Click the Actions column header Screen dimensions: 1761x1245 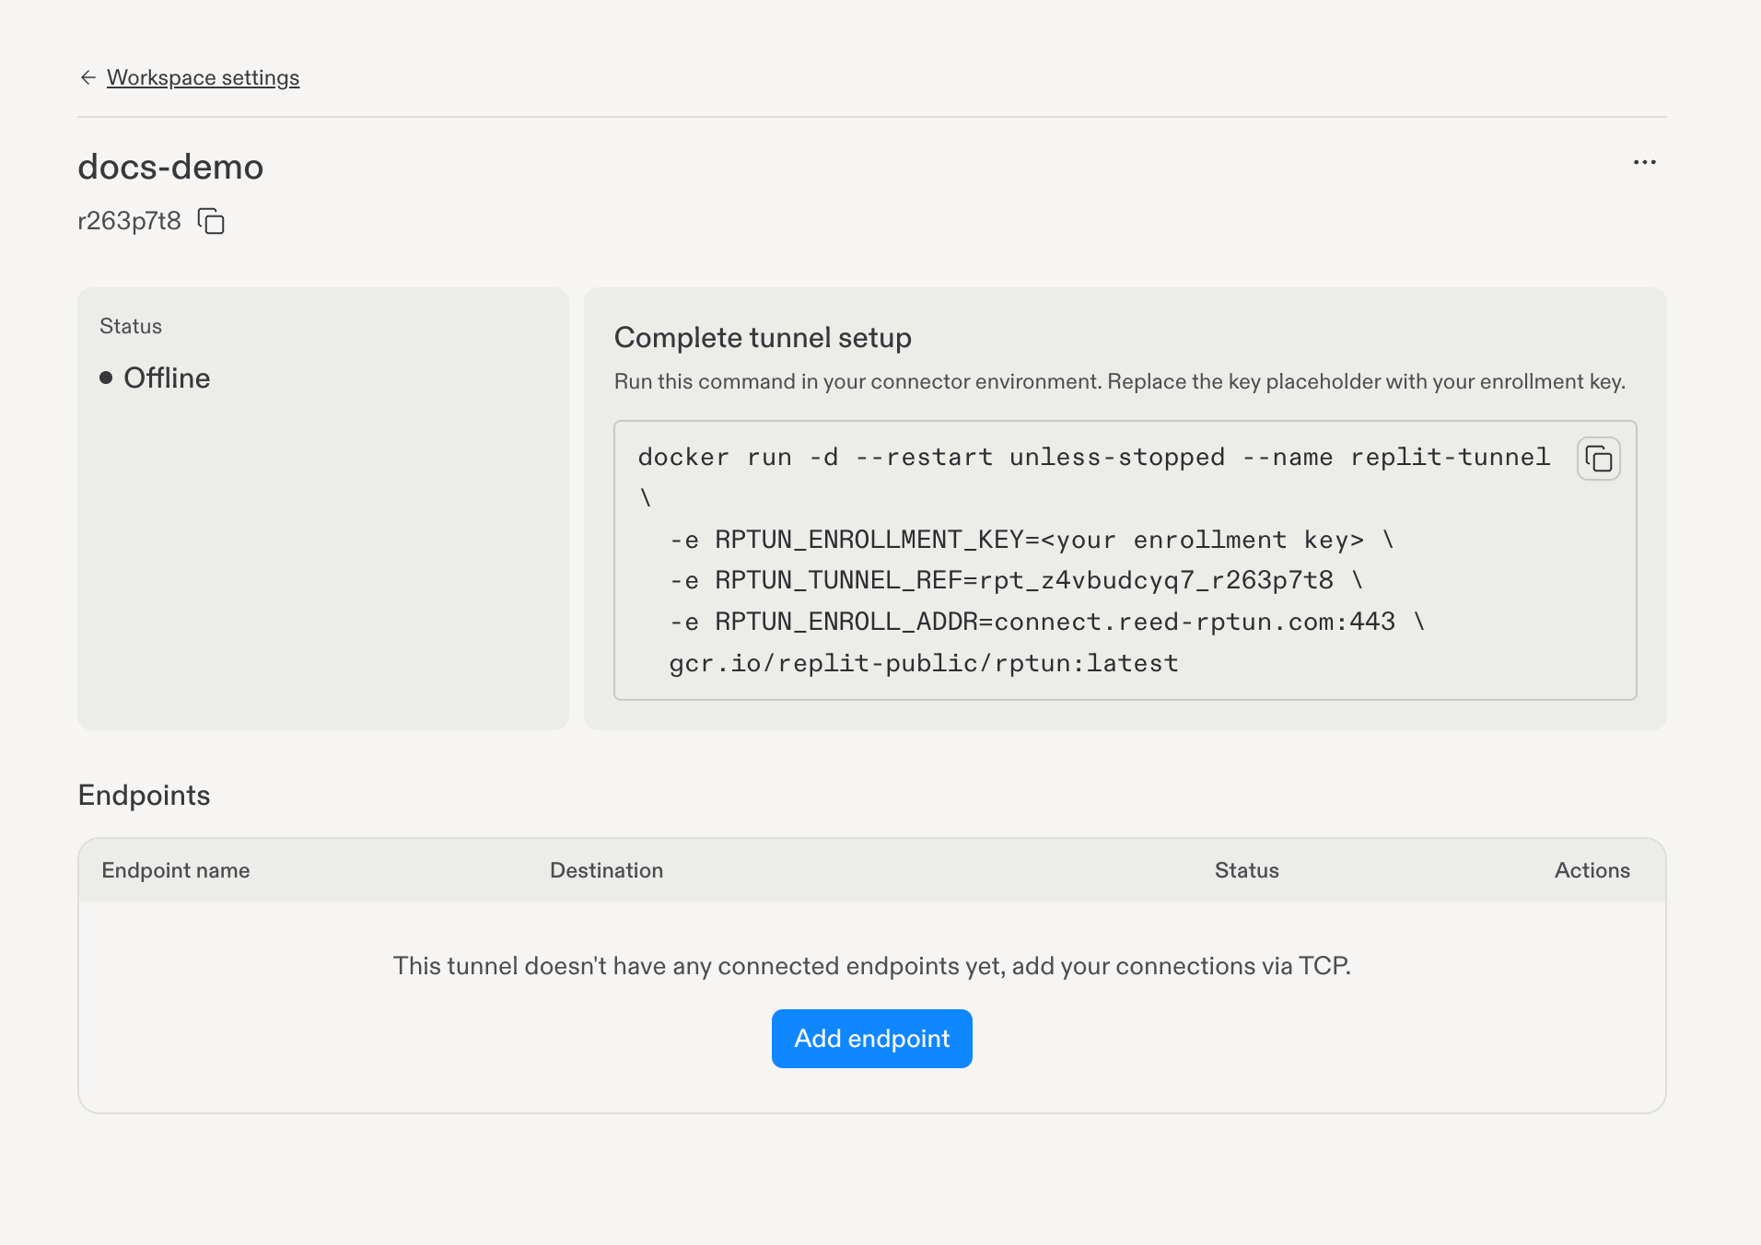pyautogui.click(x=1592, y=870)
